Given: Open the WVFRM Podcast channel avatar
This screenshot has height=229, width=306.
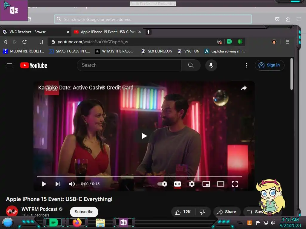Looking at the screenshot, I should point(12,211).
